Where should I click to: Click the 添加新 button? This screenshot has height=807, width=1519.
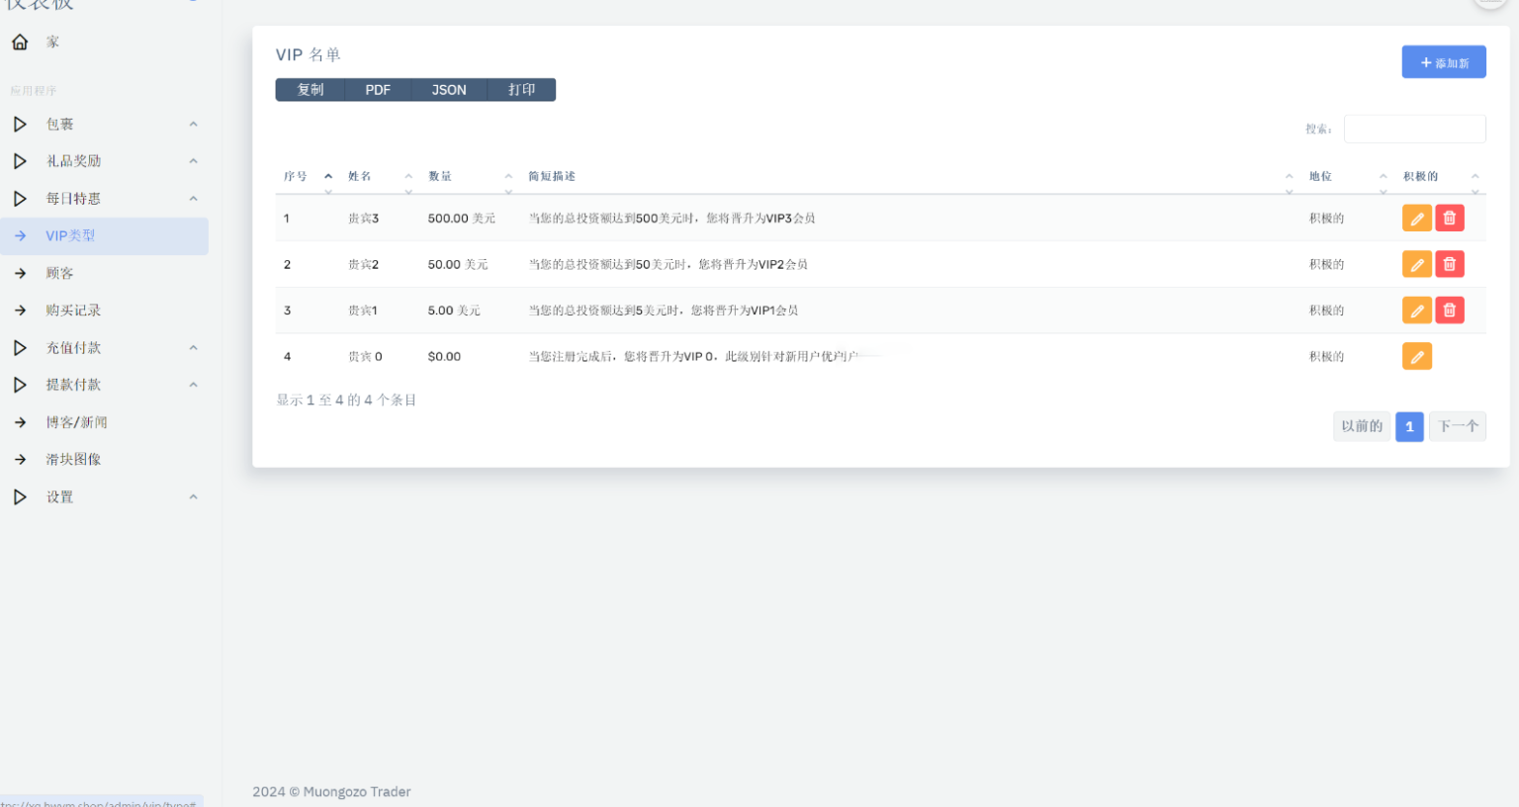pos(1443,62)
